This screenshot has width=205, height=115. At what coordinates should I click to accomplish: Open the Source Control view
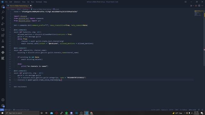tap(3, 18)
